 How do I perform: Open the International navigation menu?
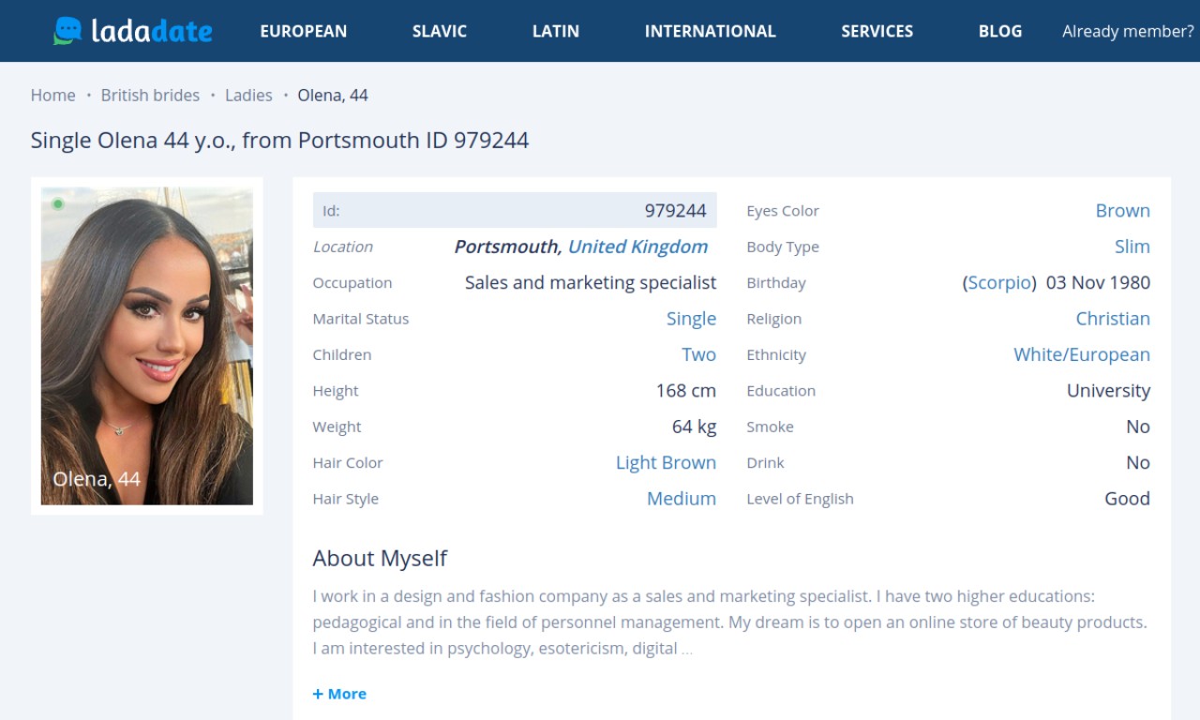pos(710,31)
